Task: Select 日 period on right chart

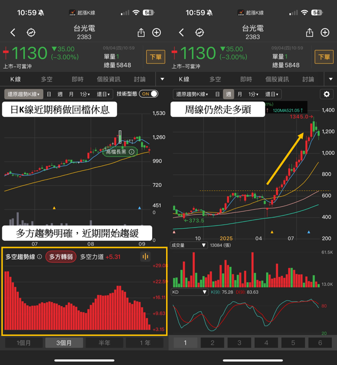Action: pyautogui.click(x=217, y=94)
